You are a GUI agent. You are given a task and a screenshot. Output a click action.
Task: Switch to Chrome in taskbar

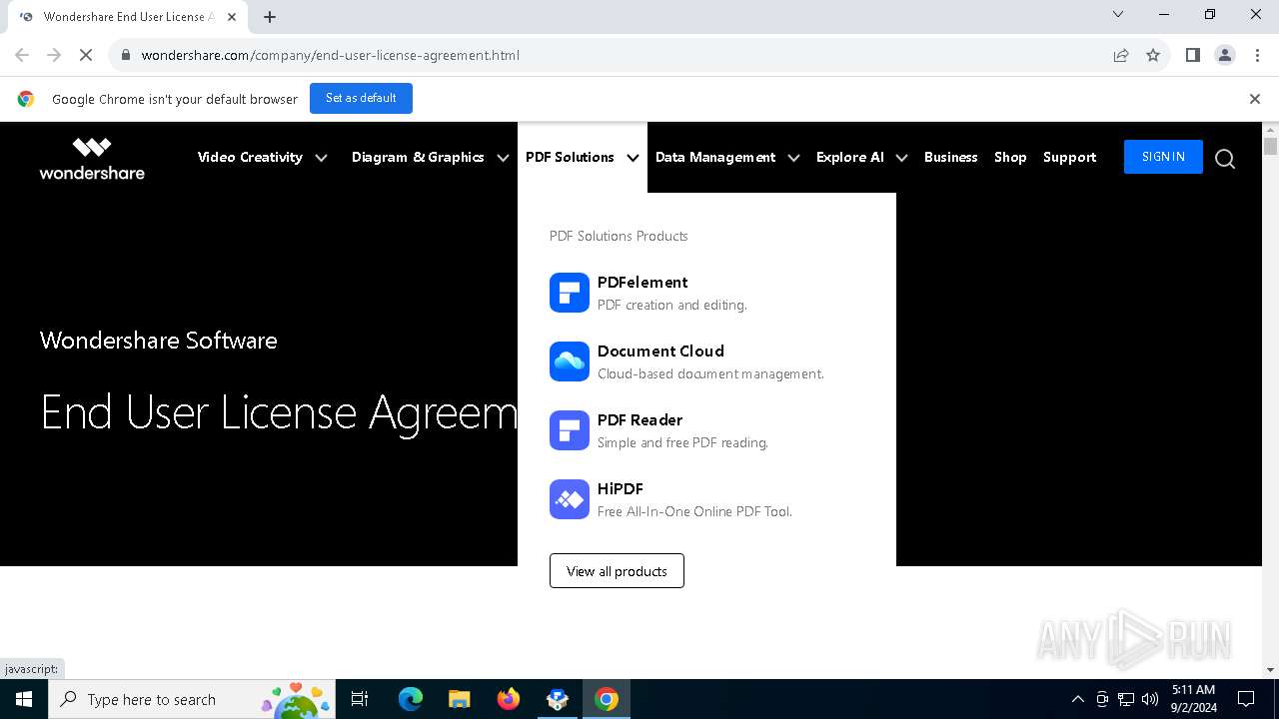click(607, 699)
